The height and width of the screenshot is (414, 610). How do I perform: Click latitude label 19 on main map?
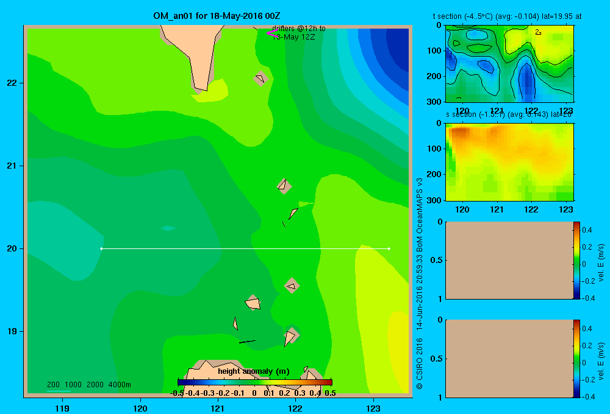12,331
